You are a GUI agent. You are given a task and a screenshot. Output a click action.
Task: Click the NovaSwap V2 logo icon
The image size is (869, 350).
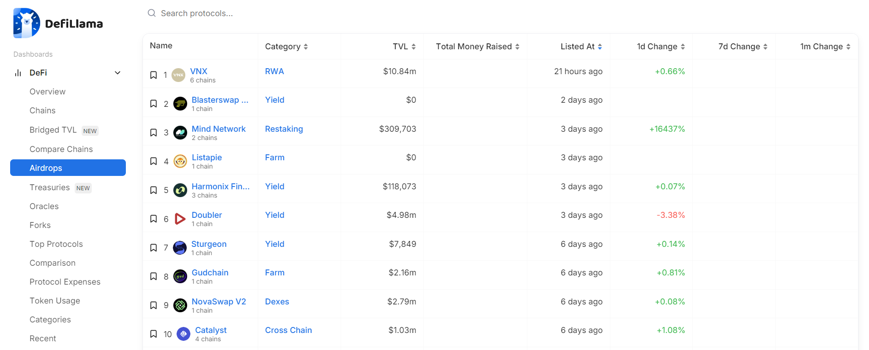pyautogui.click(x=180, y=305)
